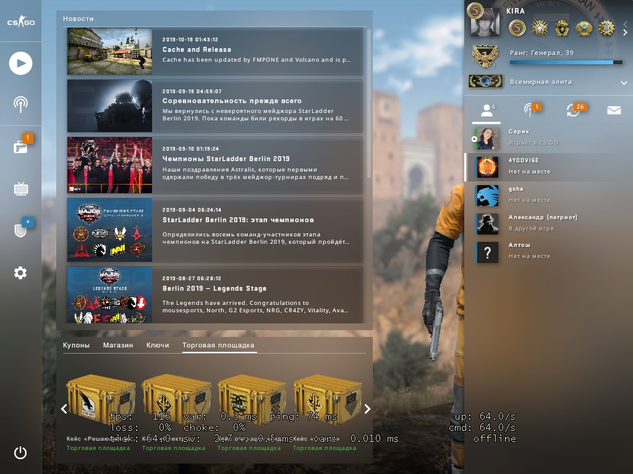This screenshot has width=633, height=474.
Task: Expand the Всемирная элита dropdown
Action: click(624, 83)
